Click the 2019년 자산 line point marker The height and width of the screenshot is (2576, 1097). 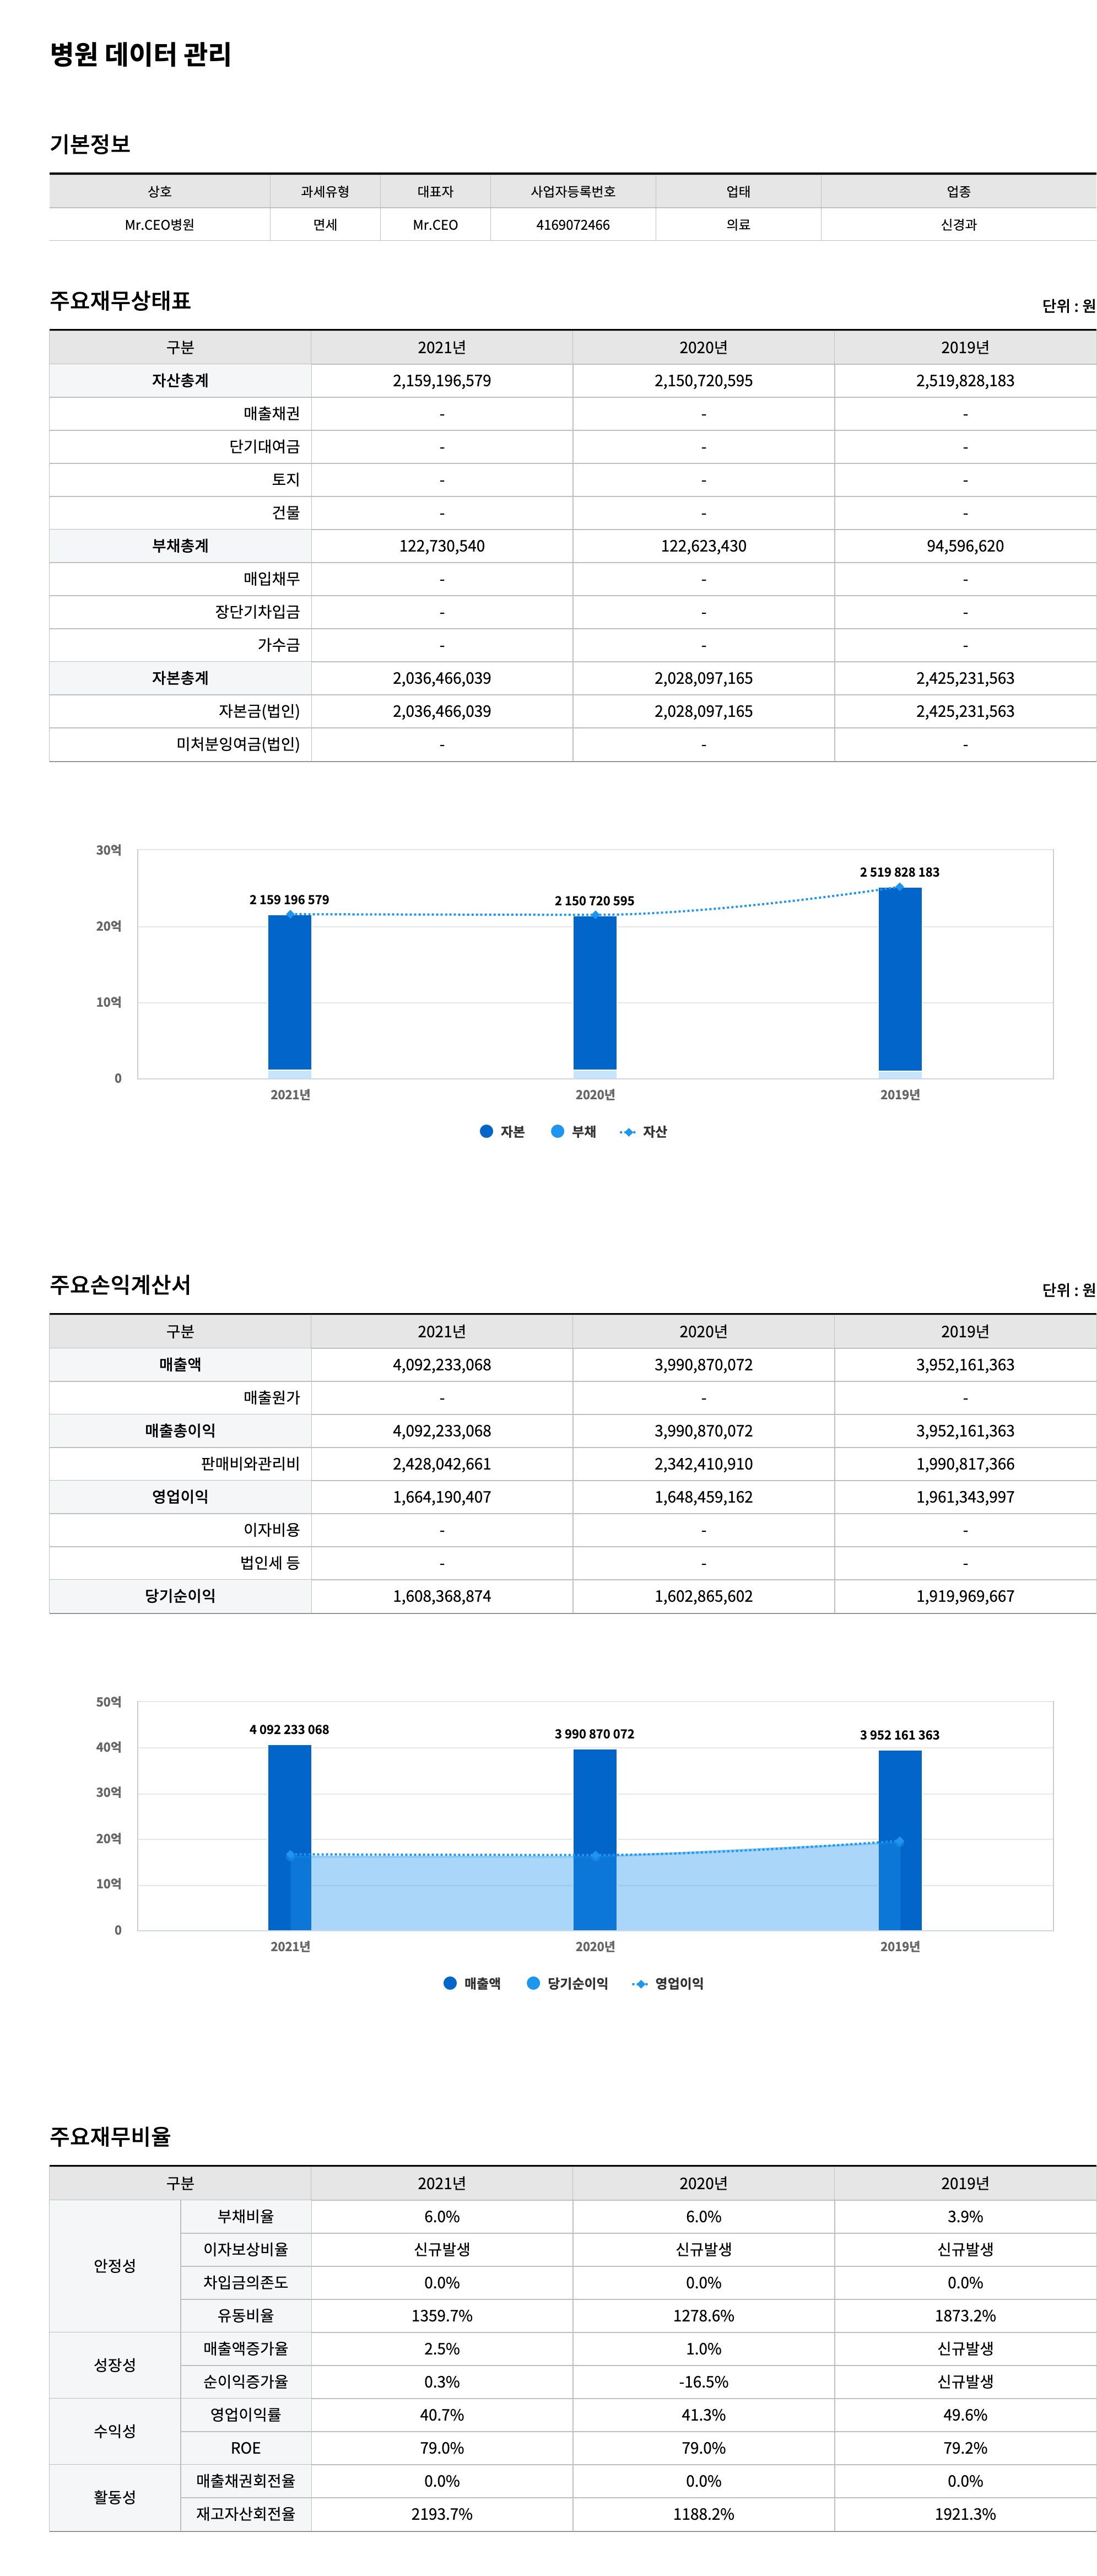900,887
